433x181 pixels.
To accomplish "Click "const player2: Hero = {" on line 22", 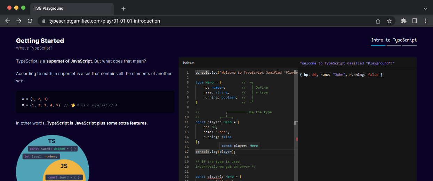I will coord(218,176).
